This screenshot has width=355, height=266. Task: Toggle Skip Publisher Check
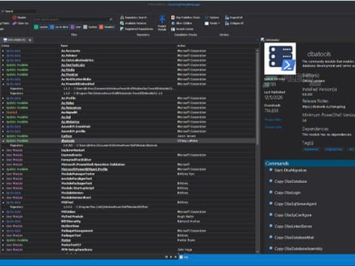186,18
